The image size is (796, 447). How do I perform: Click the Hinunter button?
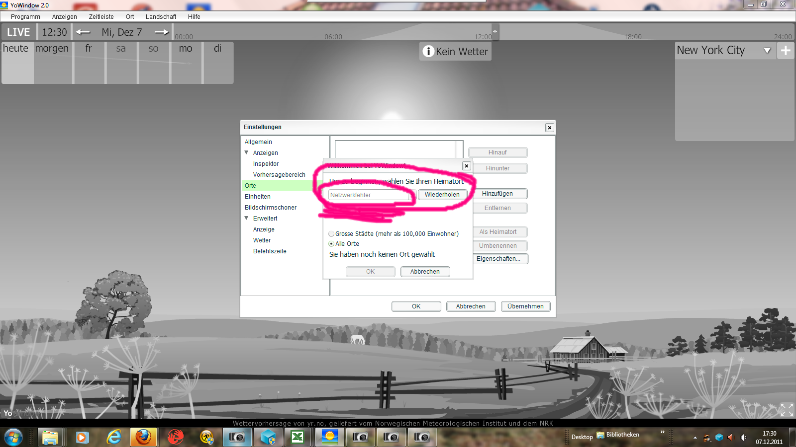click(497, 168)
